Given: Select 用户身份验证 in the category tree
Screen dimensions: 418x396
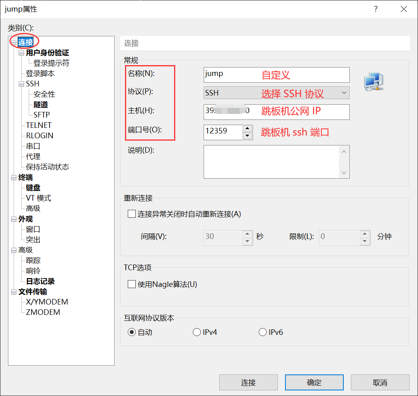Looking at the screenshot, I should pyautogui.click(x=48, y=53).
